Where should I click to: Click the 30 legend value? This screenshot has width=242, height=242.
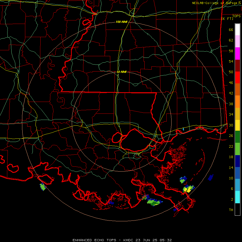pos(231,125)
